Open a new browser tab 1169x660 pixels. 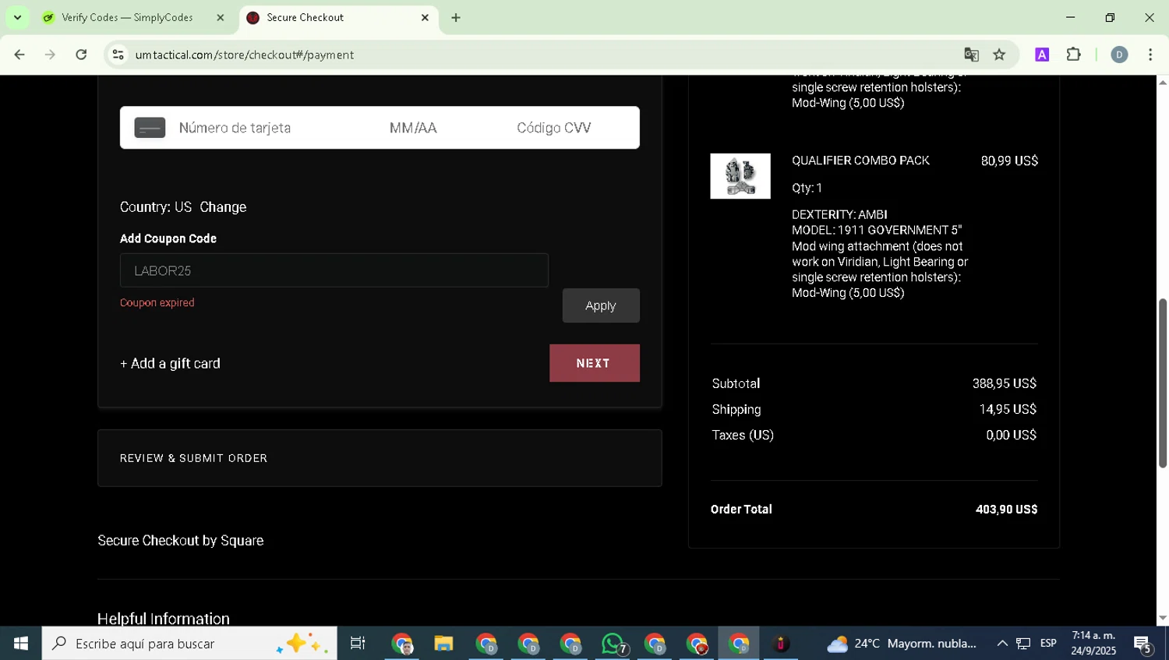(x=456, y=17)
